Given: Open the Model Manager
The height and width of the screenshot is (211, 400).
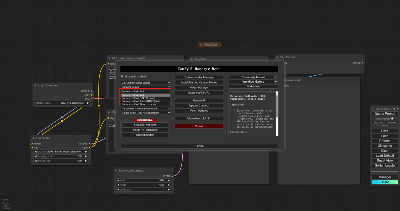Looking at the screenshot, I should pyautogui.click(x=199, y=88).
